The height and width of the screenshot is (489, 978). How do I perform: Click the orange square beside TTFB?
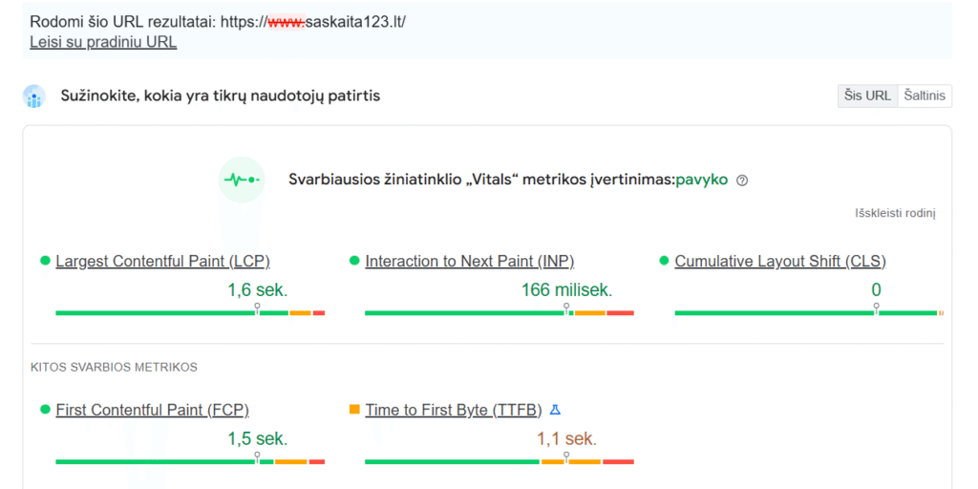click(354, 409)
